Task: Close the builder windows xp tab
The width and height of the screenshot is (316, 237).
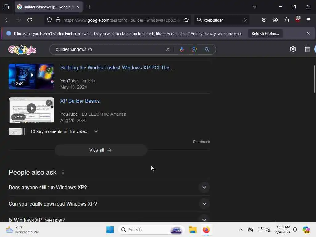Action: pyautogui.click(x=78, y=7)
